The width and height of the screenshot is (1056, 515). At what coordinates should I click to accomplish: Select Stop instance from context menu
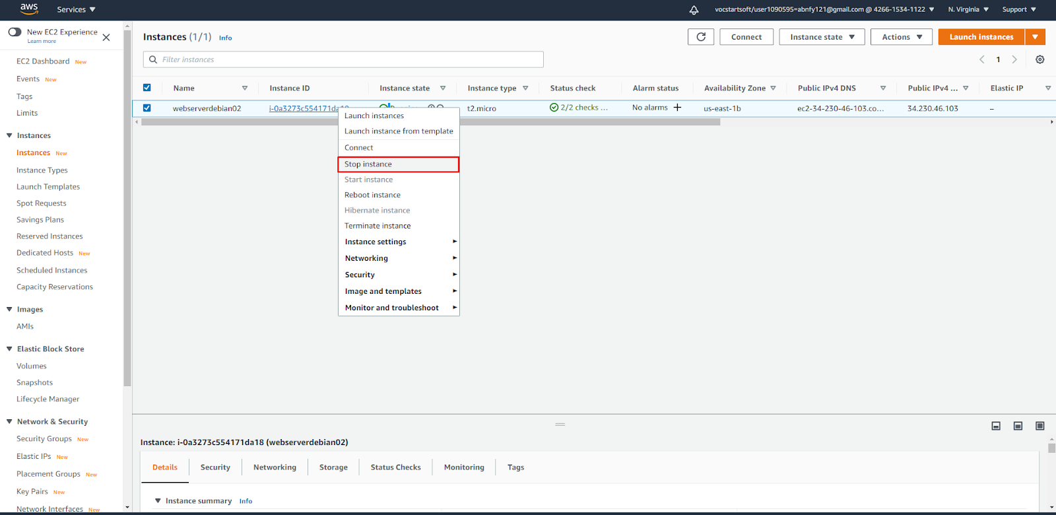tap(399, 164)
